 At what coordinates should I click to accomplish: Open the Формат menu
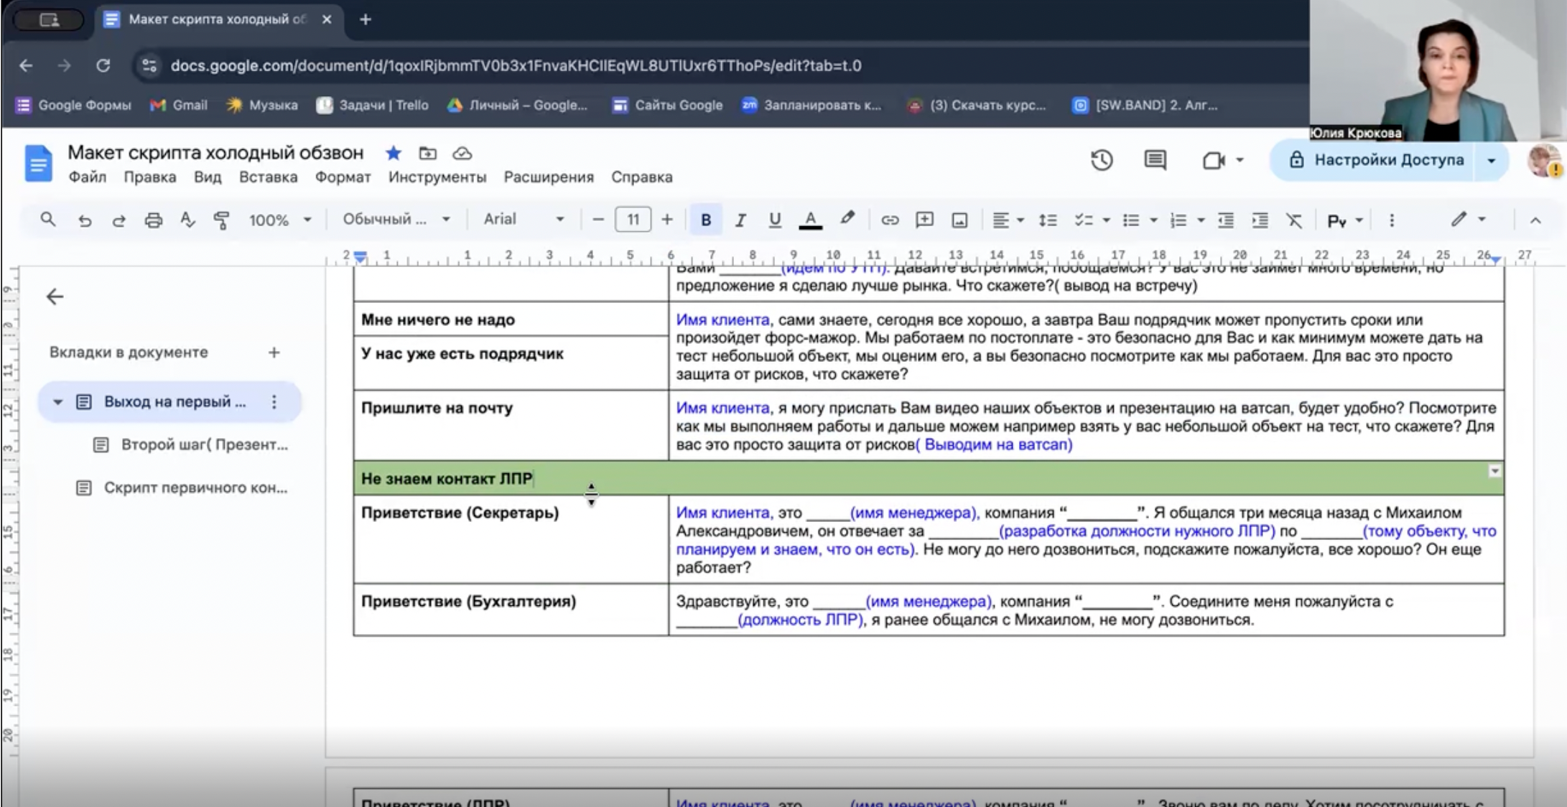click(x=343, y=177)
